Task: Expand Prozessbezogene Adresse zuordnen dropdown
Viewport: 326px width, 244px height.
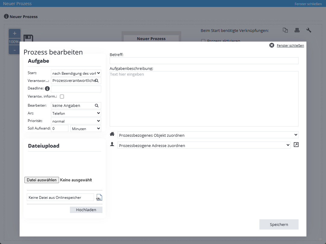Action: (x=204, y=145)
